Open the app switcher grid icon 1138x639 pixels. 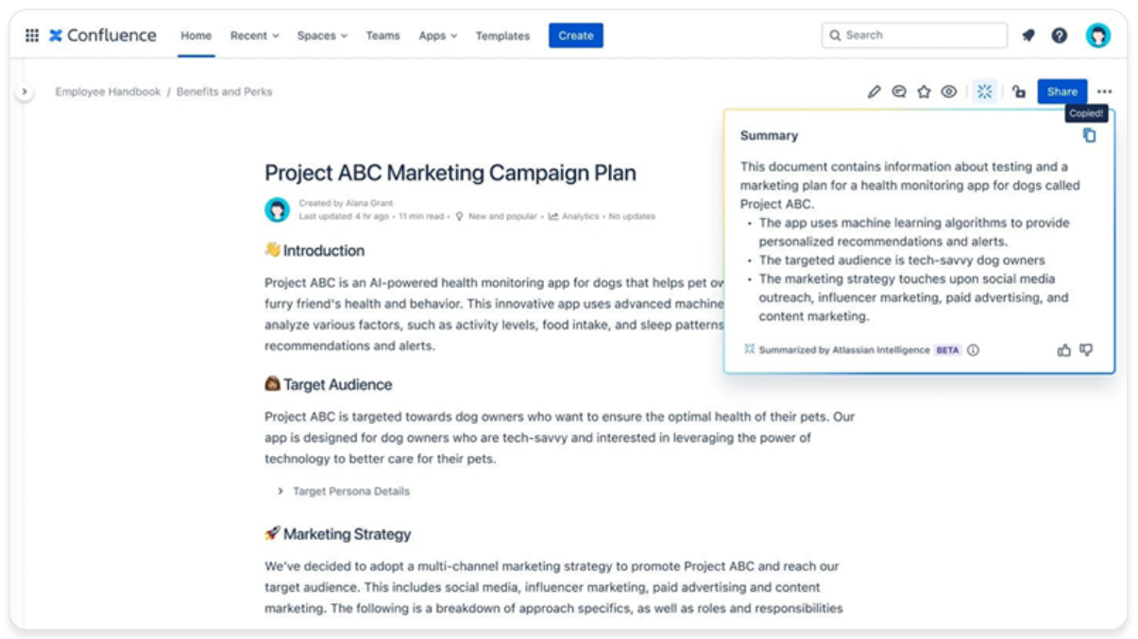pos(32,36)
